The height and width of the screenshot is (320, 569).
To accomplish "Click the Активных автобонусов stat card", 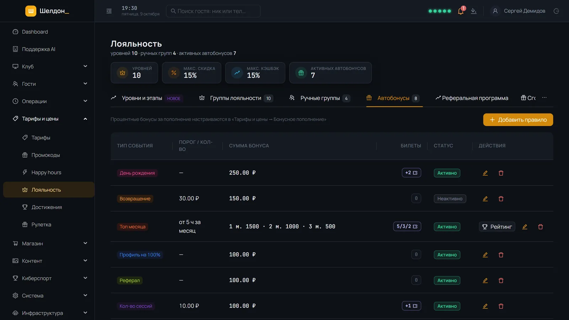I will click(x=330, y=73).
